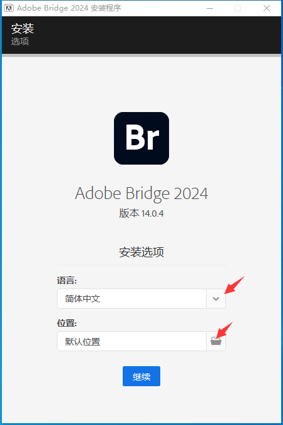Select the 默认位置 location field
283x425 pixels.
point(131,341)
